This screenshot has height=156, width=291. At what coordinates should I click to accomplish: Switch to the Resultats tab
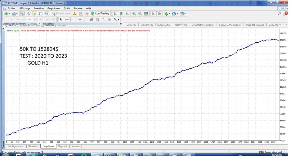[33, 146]
